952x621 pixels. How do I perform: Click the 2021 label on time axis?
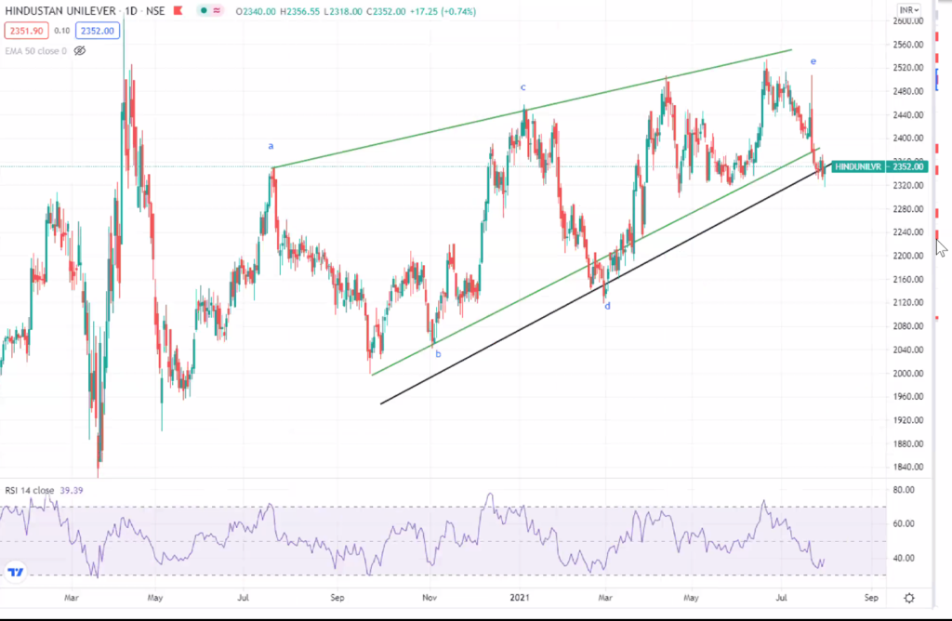pyautogui.click(x=519, y=597)
